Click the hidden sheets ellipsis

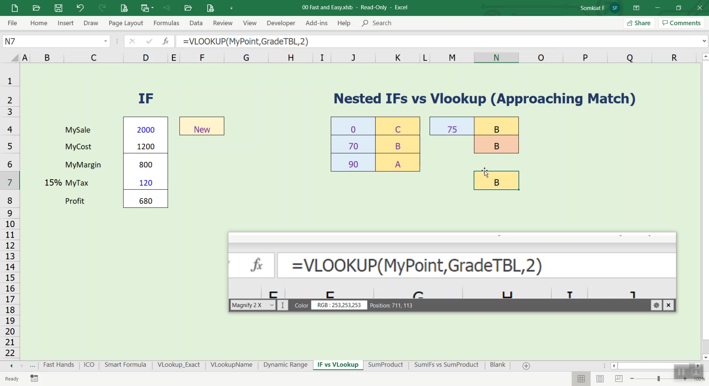pyautogui.click(x=33, y=366)
